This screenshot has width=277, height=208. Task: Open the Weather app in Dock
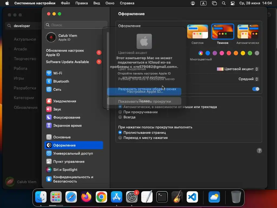point(214,197)
